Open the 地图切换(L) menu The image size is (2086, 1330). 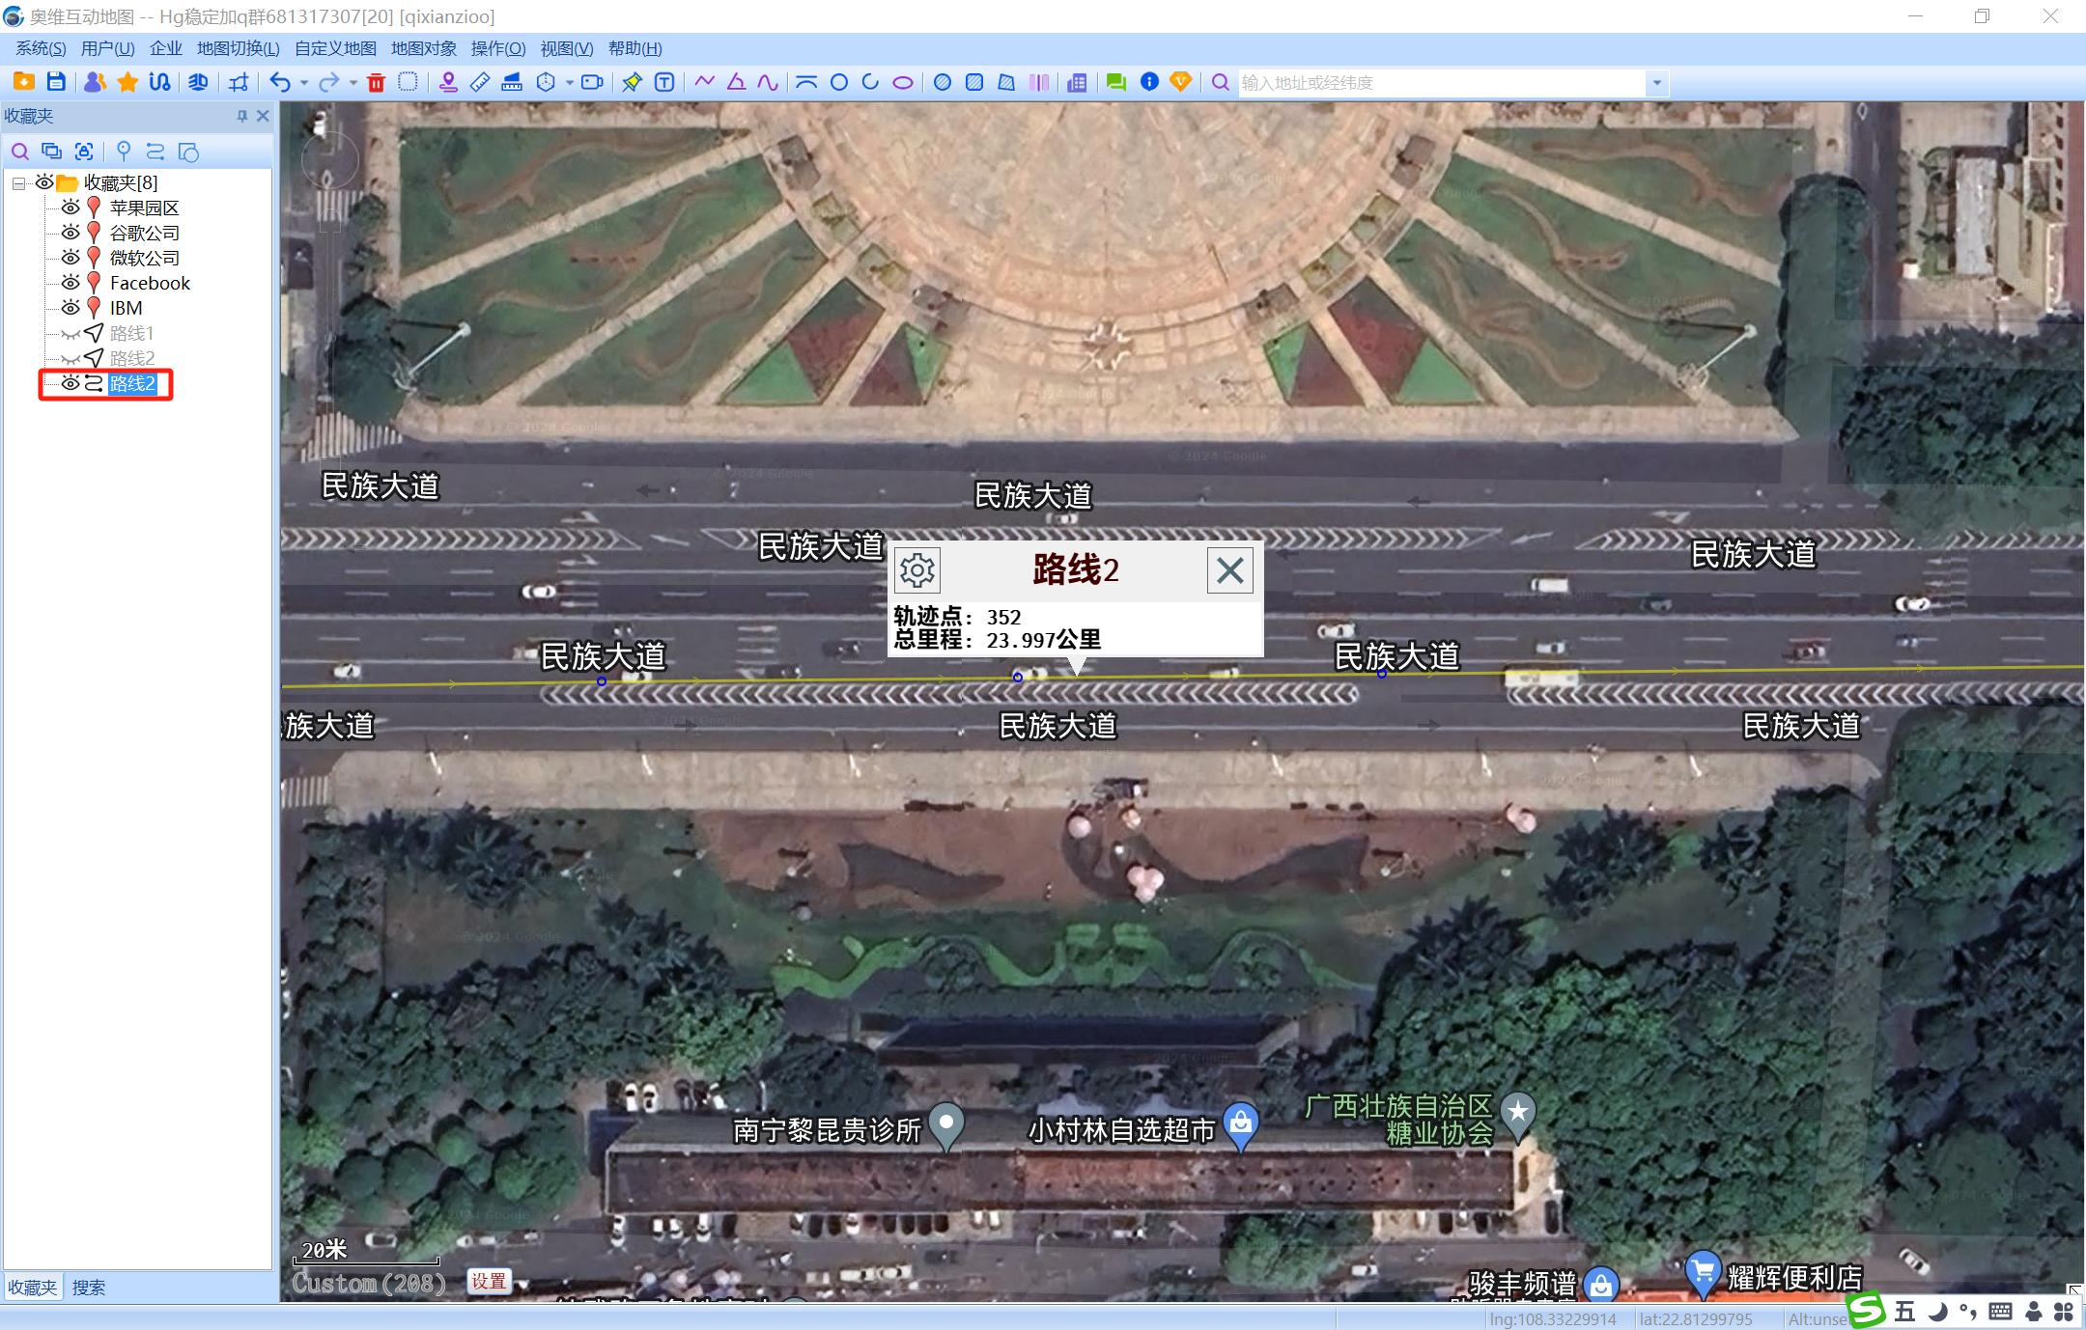(x=238, y=48)
